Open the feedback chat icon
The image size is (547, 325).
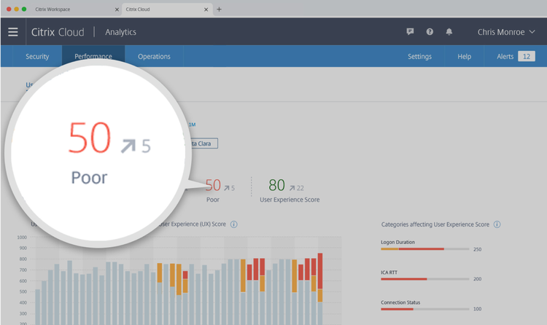410,32
